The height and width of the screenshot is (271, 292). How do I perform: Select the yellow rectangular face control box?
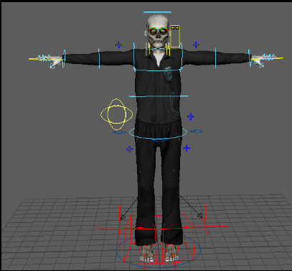[x=175, y=36]
